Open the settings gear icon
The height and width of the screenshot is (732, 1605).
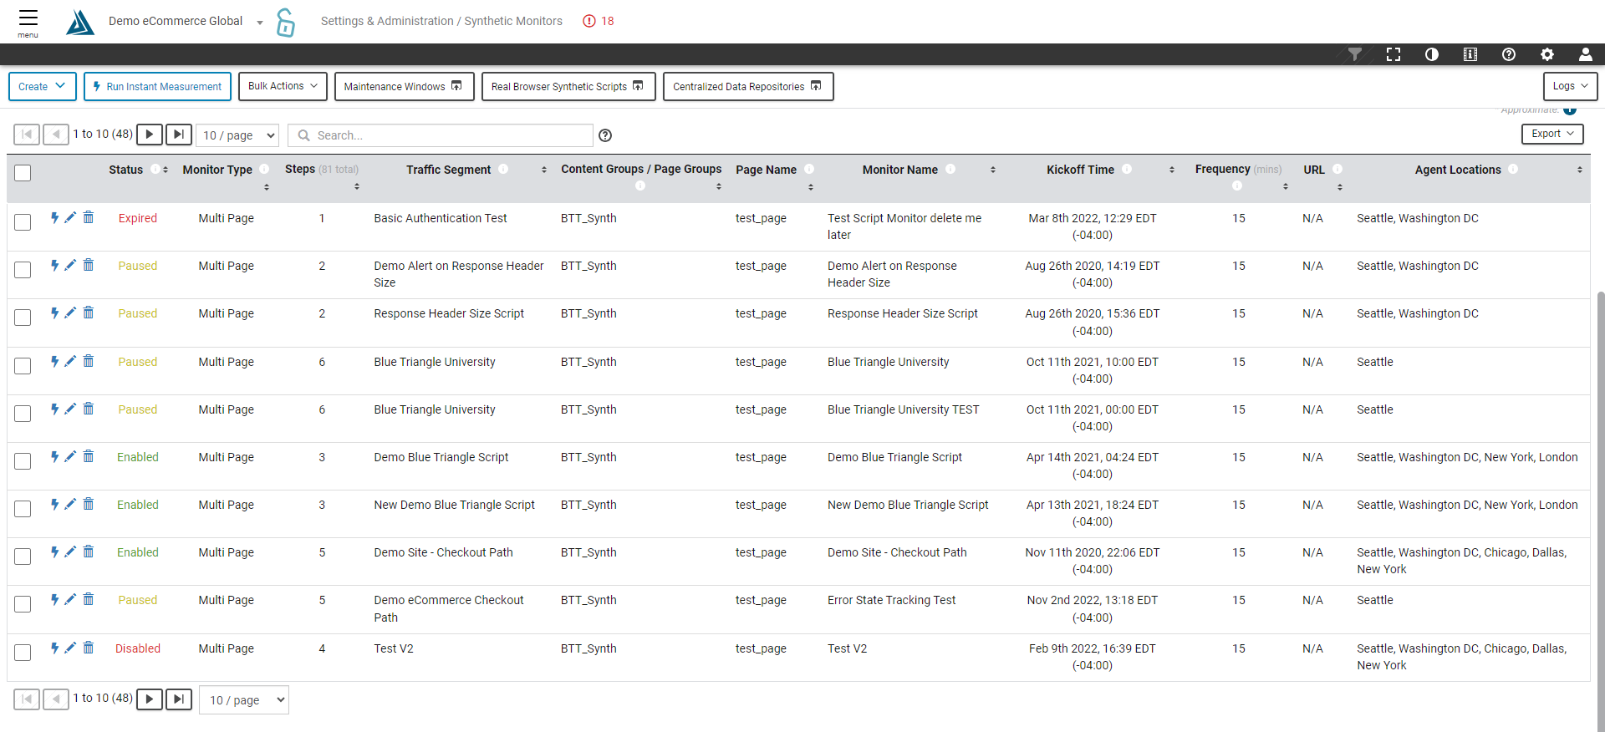pos(1546,54)
